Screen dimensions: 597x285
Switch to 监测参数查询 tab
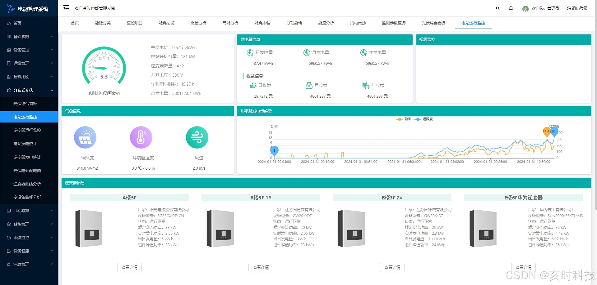(x=394, y=23)
